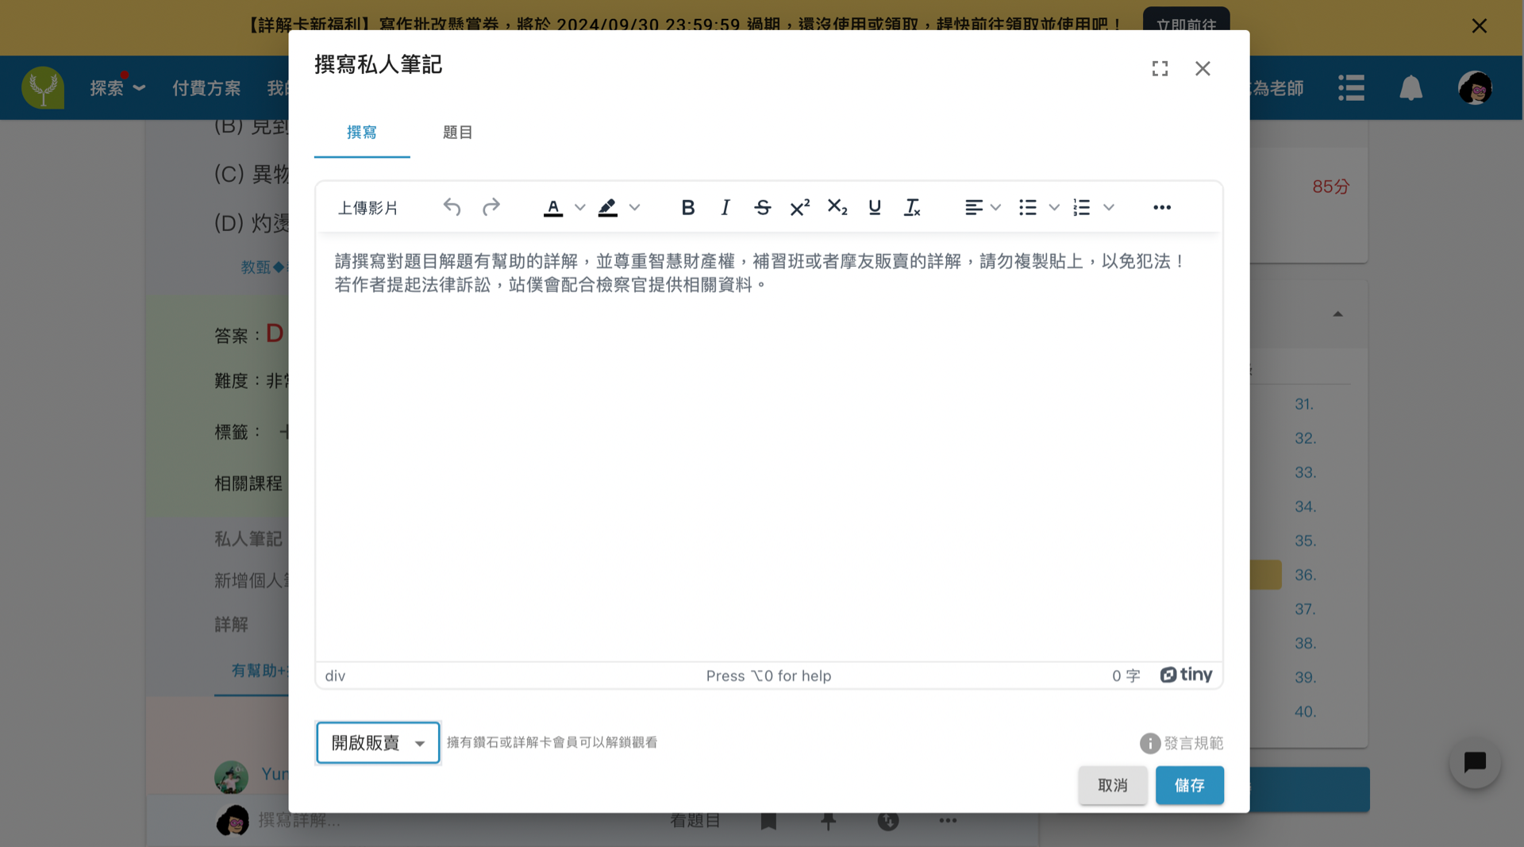This screenshot has width=1524, height=847.
Task: Open the highlight color dropdown arrow
Action: 634,207
